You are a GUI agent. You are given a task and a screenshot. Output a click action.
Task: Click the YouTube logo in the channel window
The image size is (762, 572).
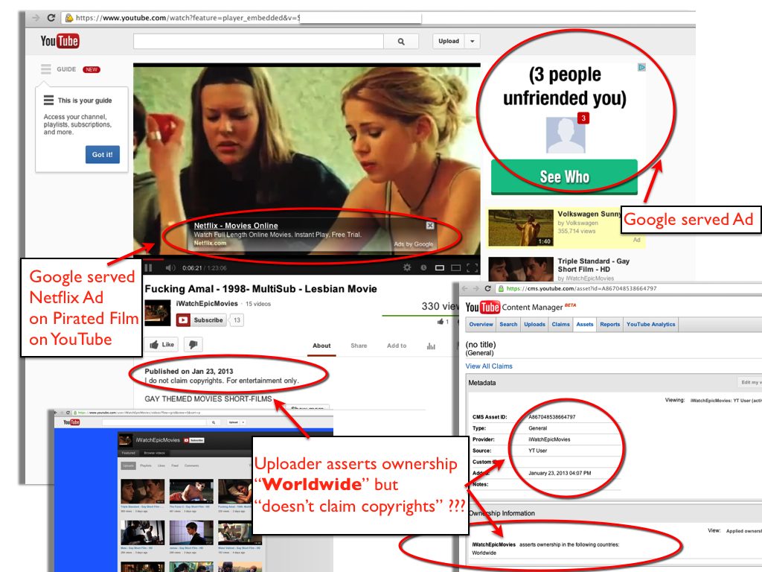tap(71, 422)
